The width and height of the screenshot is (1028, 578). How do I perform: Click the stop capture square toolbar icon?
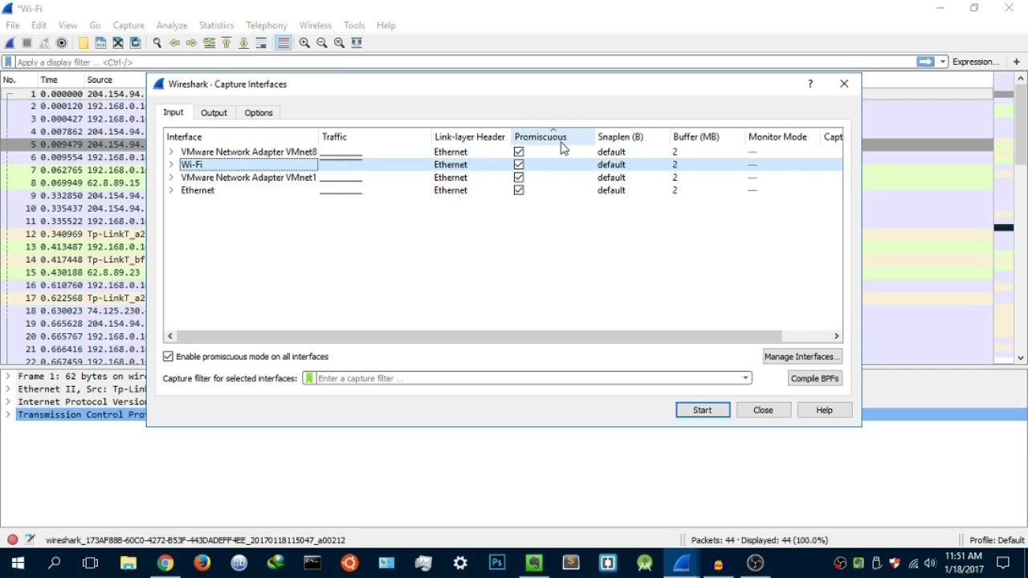pos(27,43)
